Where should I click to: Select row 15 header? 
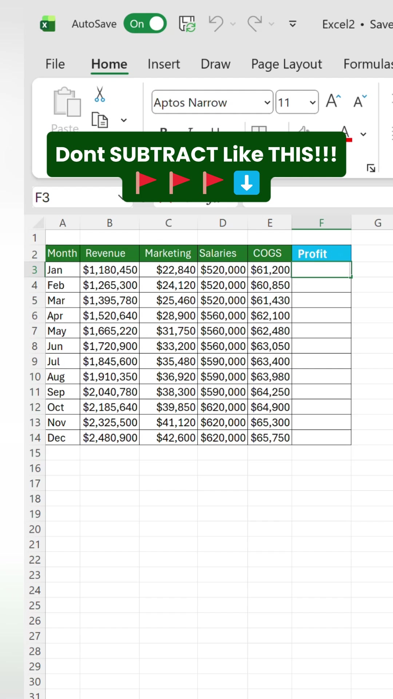(x=35, y=453)
